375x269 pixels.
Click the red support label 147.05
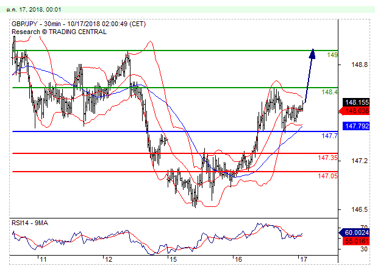click(327, 176)
